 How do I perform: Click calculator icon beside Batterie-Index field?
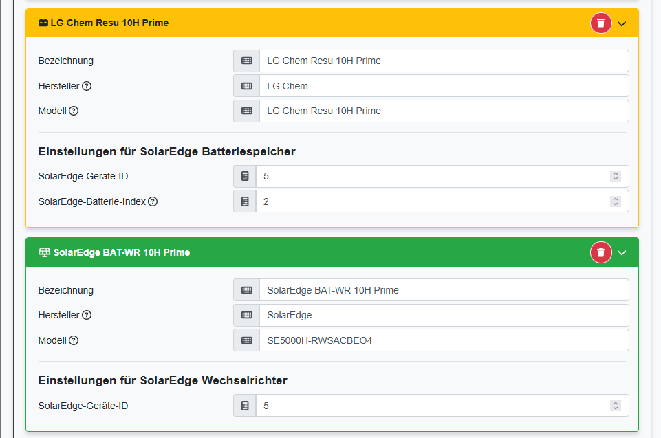pyautogui.click(x=245, y=201)
